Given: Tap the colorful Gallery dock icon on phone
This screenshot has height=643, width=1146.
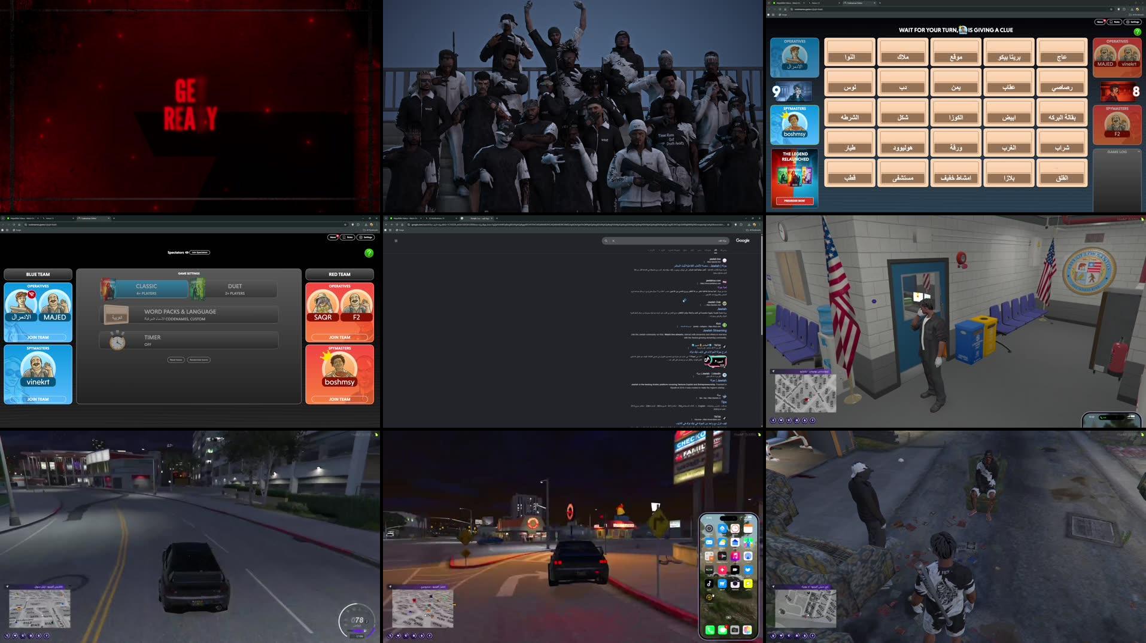Looking at the screenshot, I should tap(747, 630).
